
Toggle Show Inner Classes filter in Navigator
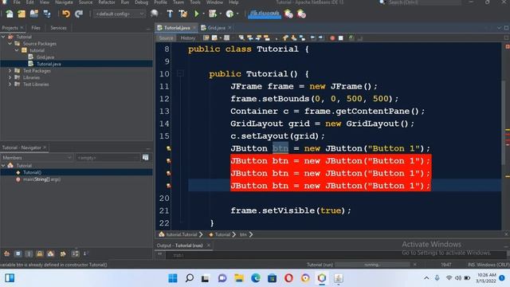coord(51,254)
